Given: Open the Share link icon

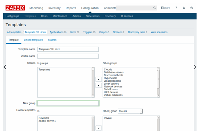Looking at the screenshot, I should 165,8.
